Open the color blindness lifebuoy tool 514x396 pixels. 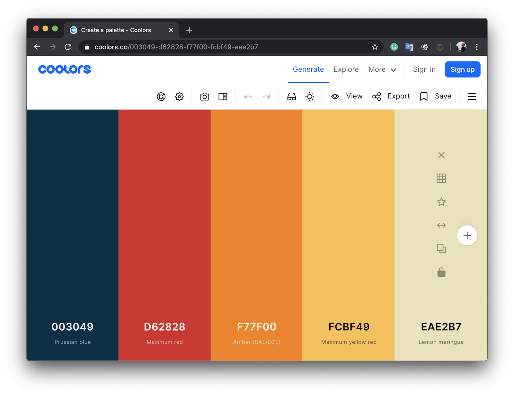pos(161,97)
